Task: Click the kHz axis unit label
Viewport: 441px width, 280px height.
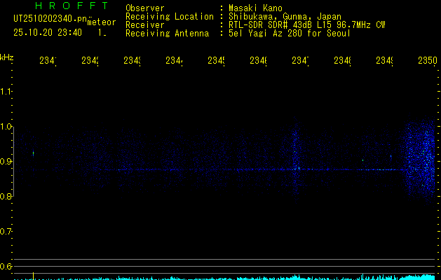Action: 7,56
